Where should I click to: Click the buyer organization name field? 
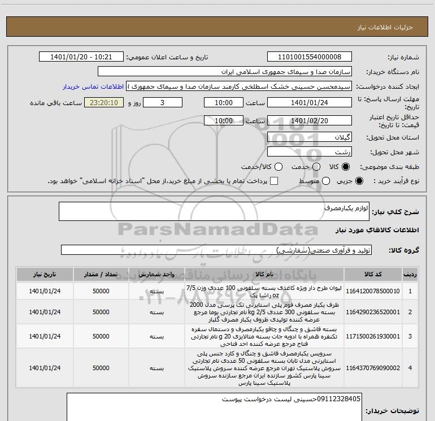[225, 72]
